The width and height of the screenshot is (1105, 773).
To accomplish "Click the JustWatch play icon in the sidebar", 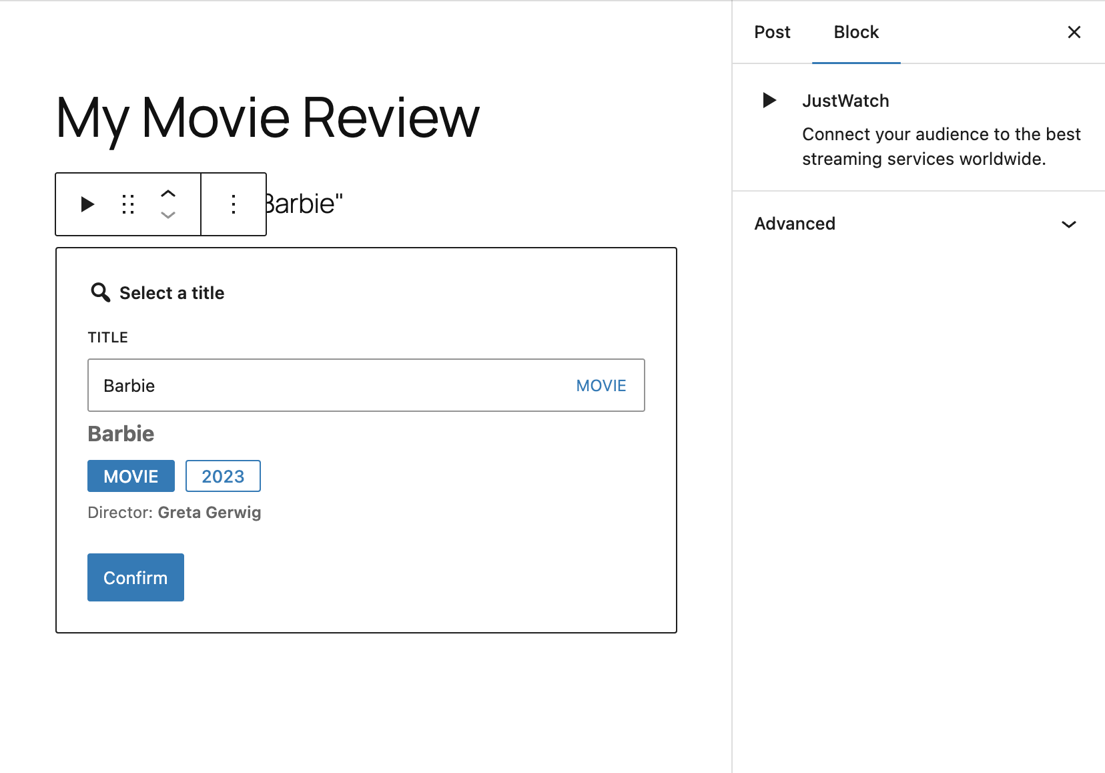I will [x=769, y=100].
